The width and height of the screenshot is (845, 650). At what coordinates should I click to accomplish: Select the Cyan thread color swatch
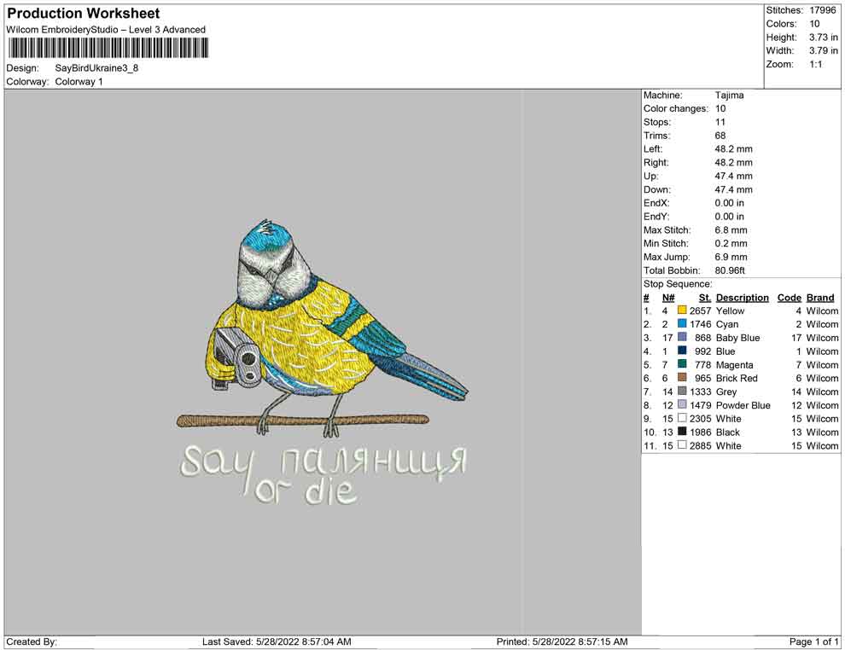point(682,325)
